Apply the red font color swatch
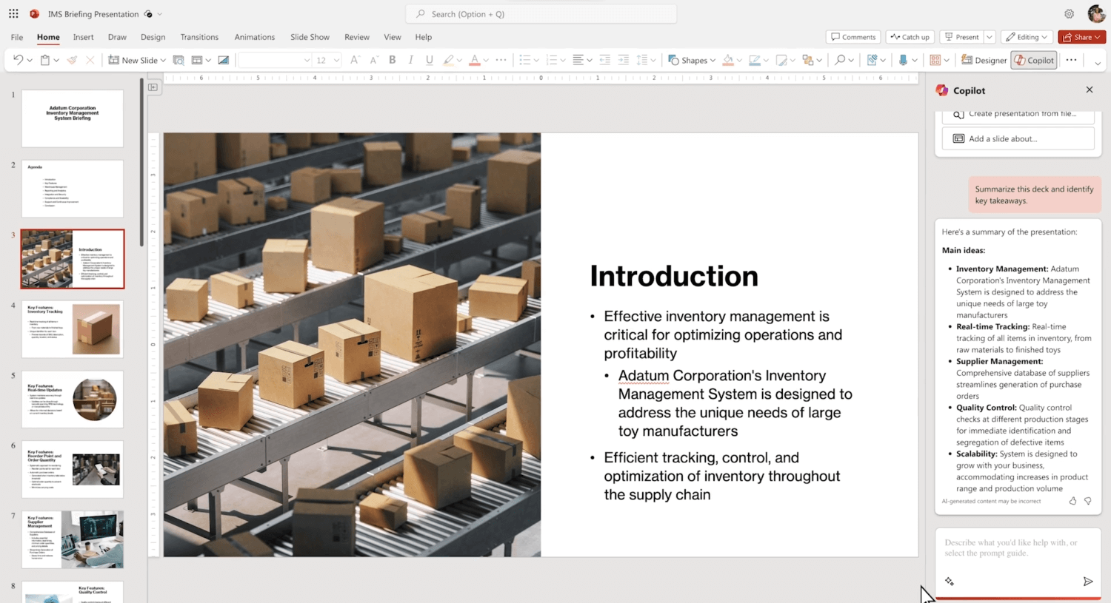 click(x=475, y=60)
